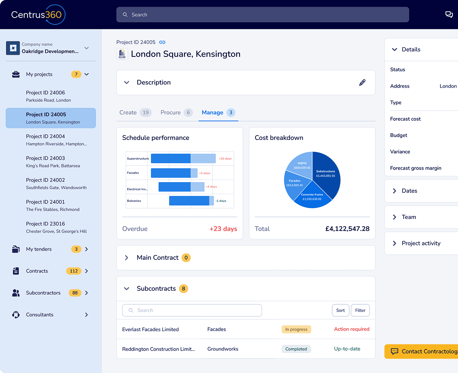
Task: Click the Contracts document icon
Action: tap(16, 271)
